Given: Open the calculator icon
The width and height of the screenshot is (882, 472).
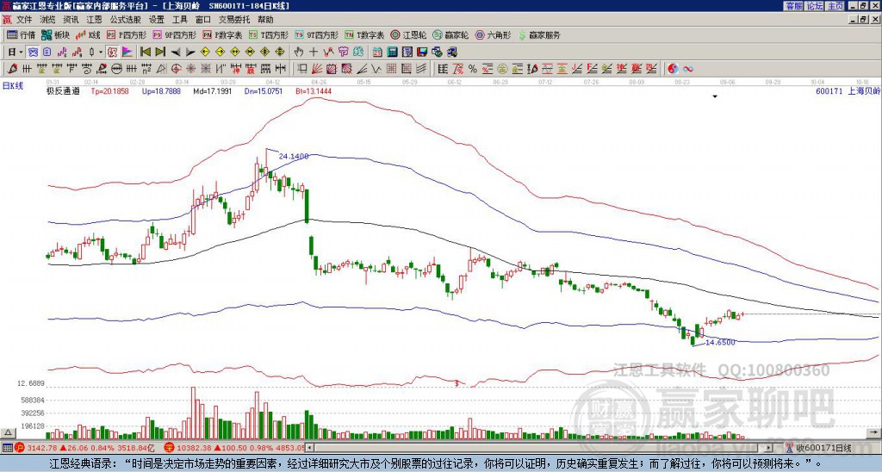Looking at the screenshot, I should coord(392,52).
